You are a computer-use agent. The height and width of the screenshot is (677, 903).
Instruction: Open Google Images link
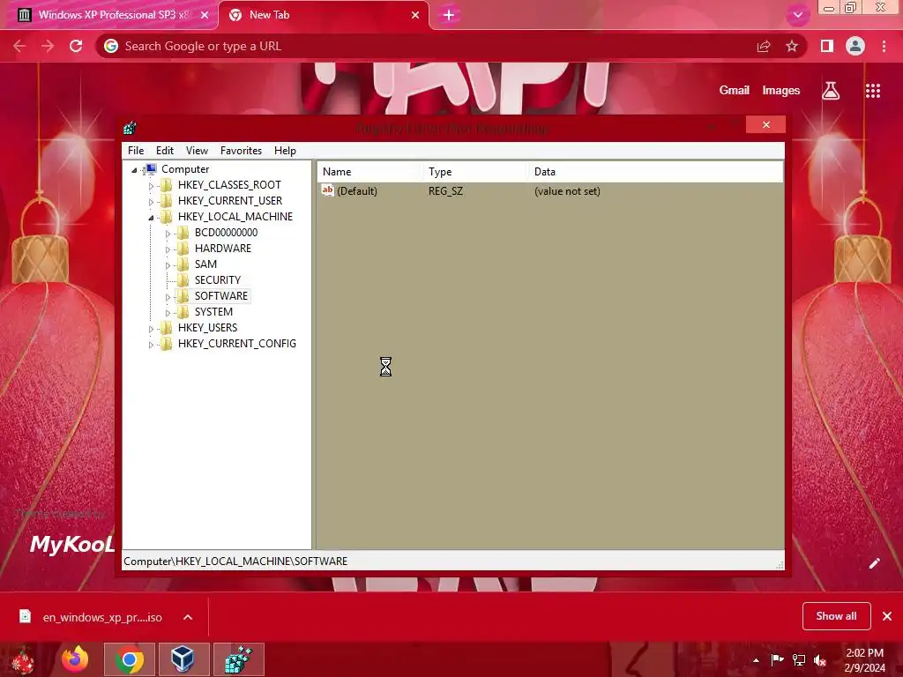(781, 91)
